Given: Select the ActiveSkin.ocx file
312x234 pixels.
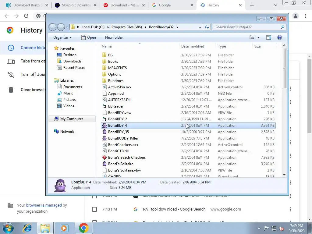Looking at the screenshot, I should [119, 87].
